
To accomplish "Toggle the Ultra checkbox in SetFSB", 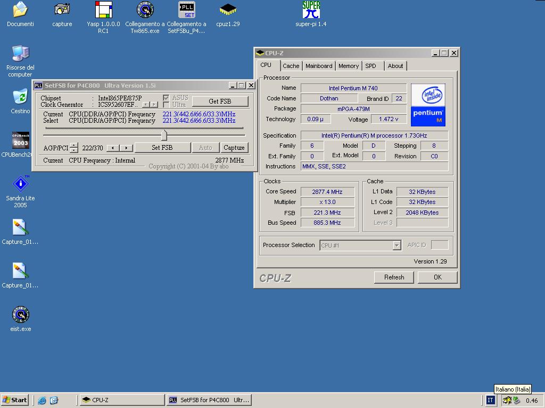I will (166, 105).
